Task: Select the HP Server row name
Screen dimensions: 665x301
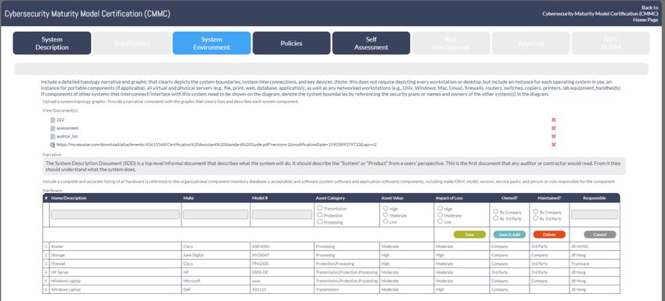Action: pos(59,272)
